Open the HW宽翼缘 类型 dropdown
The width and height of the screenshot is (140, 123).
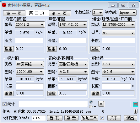pos(30,64)
